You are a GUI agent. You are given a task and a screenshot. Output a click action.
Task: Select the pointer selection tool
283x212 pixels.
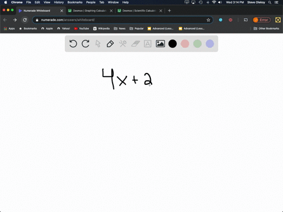tap(98, 44)
